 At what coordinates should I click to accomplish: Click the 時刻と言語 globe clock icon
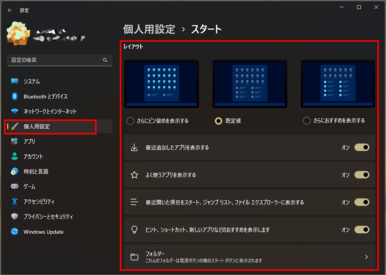15,171
